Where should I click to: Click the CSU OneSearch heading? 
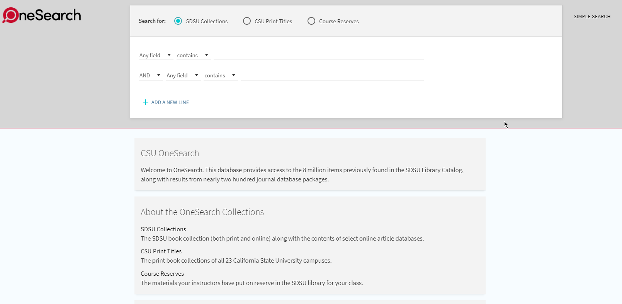point(170,153)
